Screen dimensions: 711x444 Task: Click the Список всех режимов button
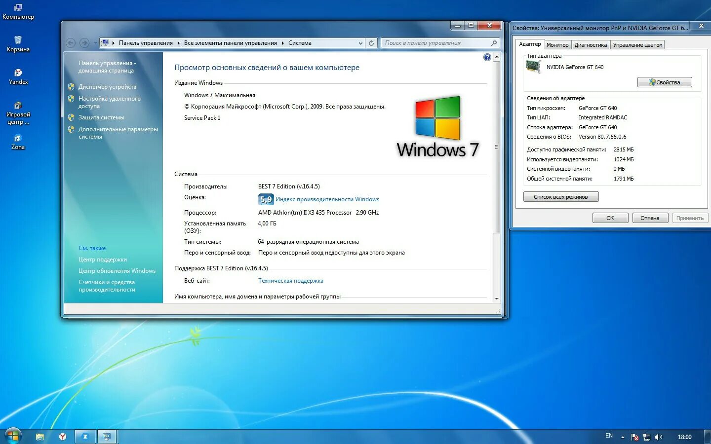(x=561, y=197)
